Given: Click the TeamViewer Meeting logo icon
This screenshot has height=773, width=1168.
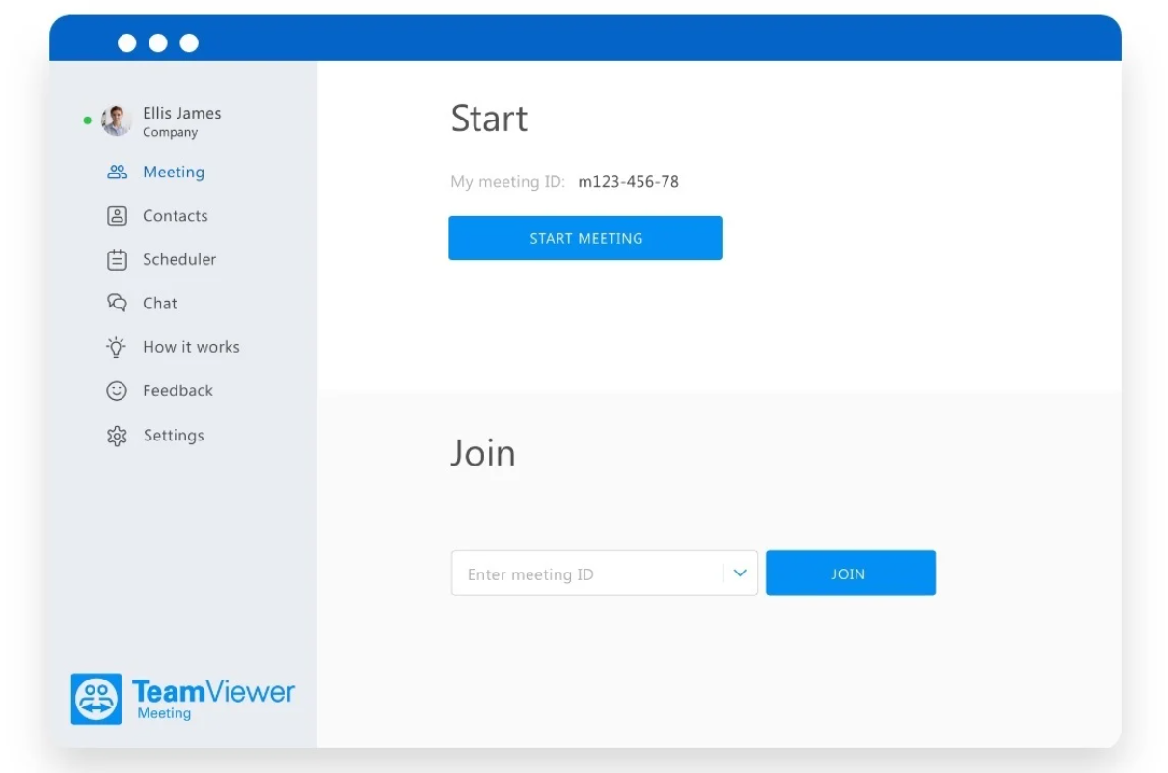Looking at the screenshot, I should 96,699.
